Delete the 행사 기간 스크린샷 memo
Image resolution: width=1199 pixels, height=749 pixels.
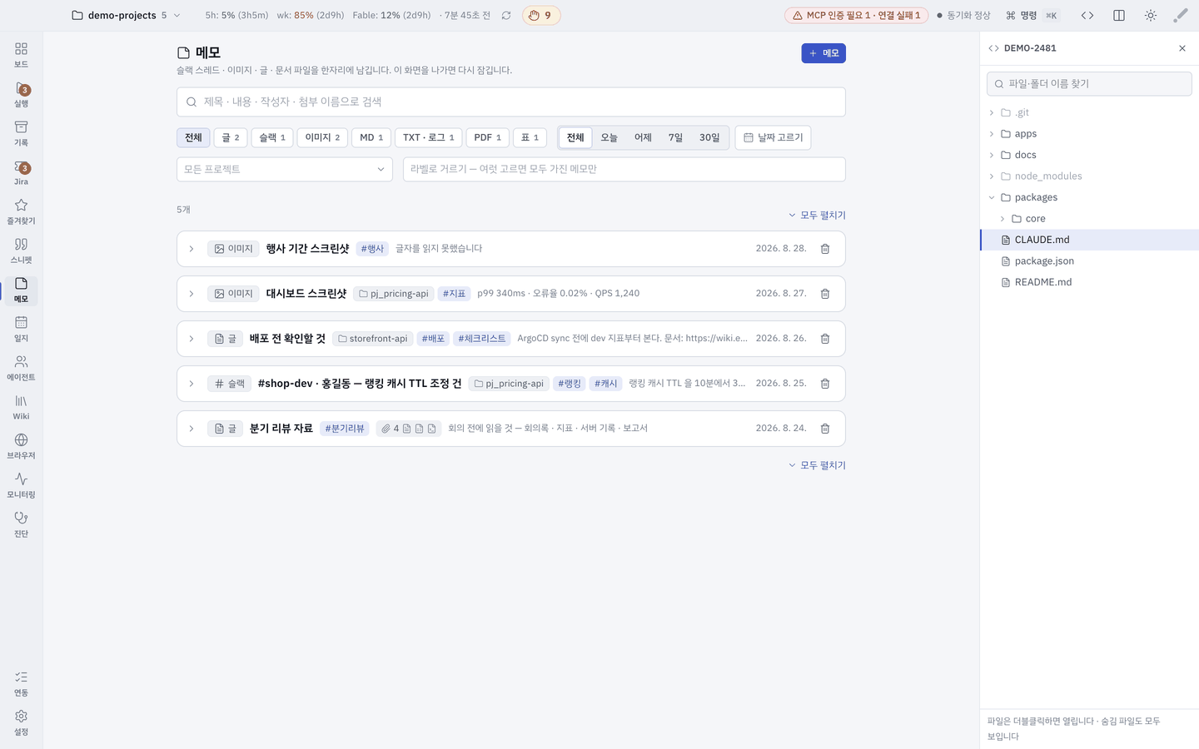pyautogui.click(x=825, y=249)
